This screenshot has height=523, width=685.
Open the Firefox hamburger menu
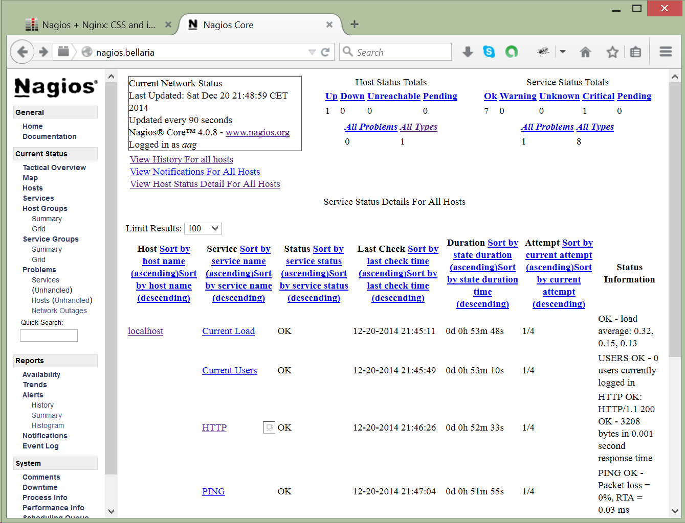click(x=666, y=52)
